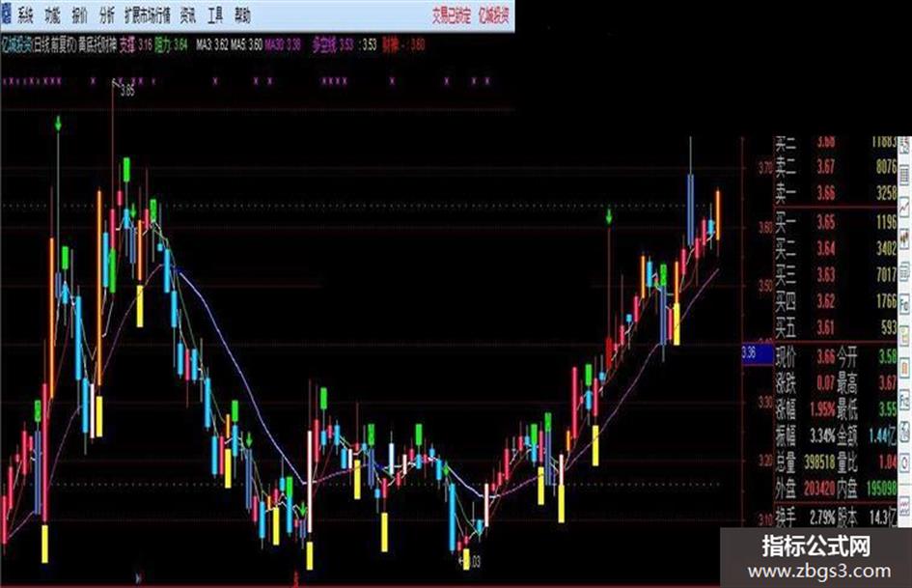Open the 功能 menu
Screen dimensions: 912x588
tap(52, 15)
